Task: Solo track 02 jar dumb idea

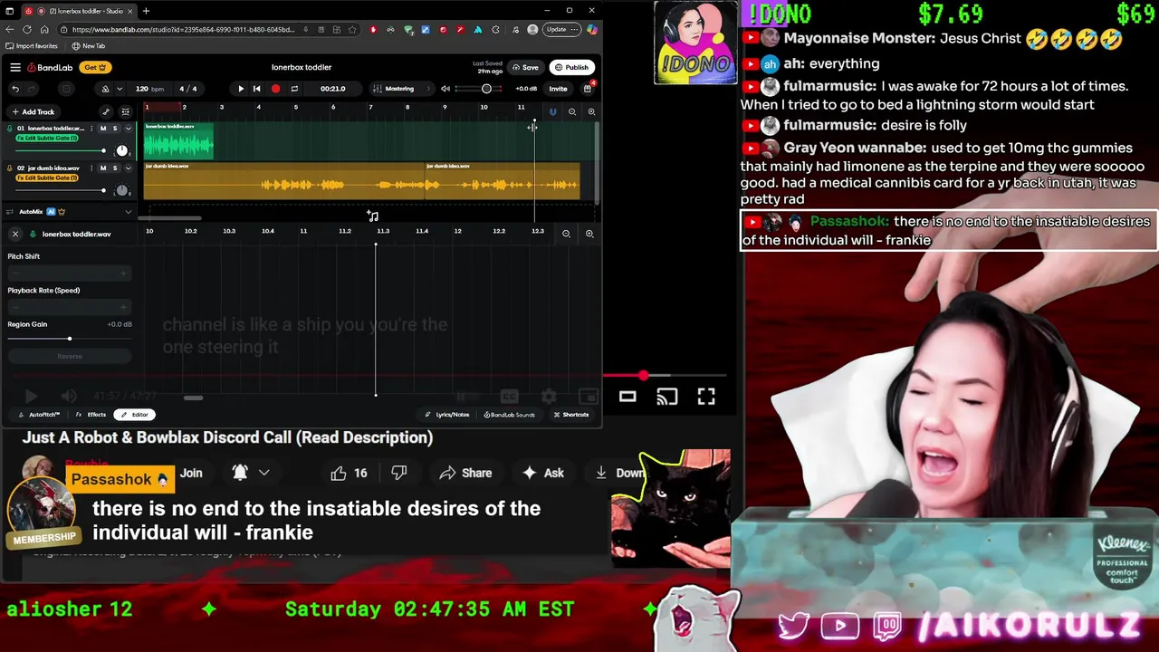Action: pos(114,168)
